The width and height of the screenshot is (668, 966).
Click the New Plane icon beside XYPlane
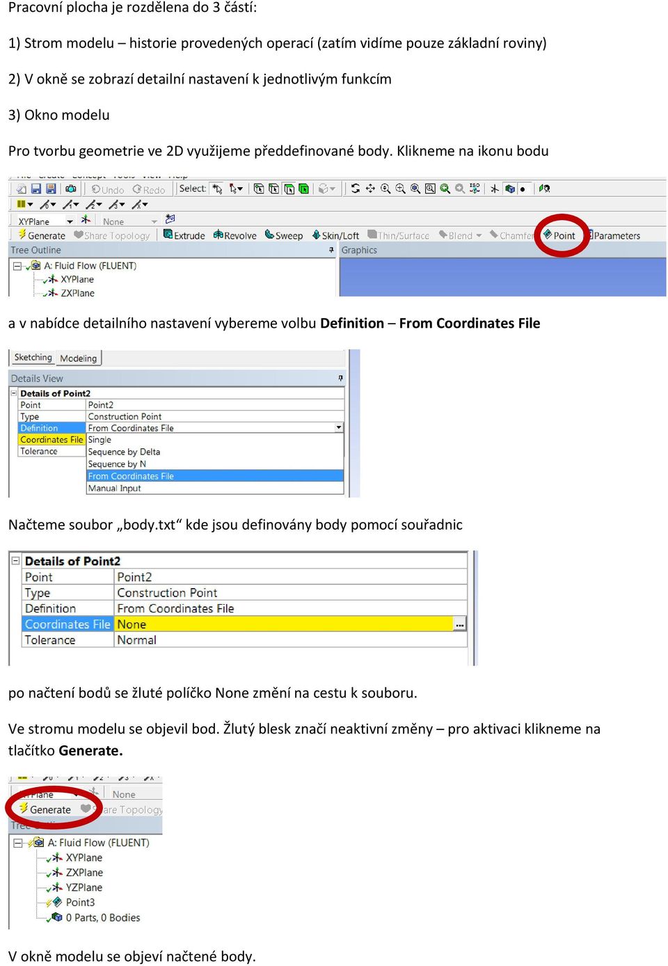(86, 221)
